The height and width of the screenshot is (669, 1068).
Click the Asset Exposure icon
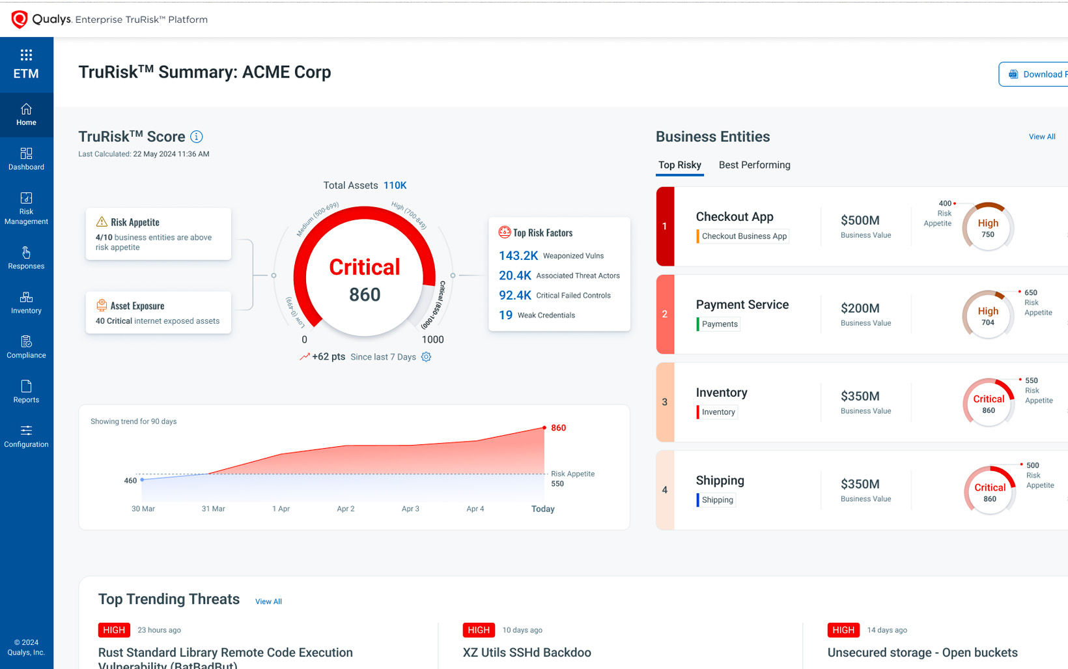pos(102,305)
